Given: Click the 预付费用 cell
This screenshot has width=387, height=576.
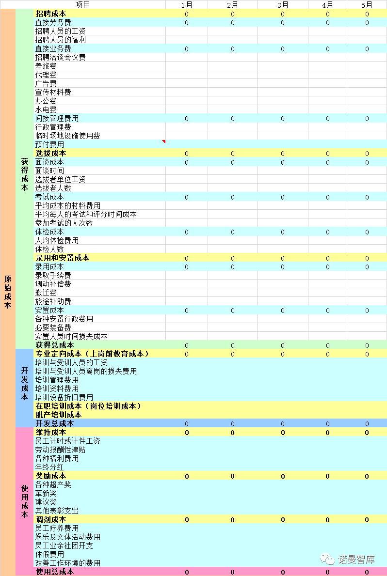Looking at the screenshot, I should click(x=100, y=144).
